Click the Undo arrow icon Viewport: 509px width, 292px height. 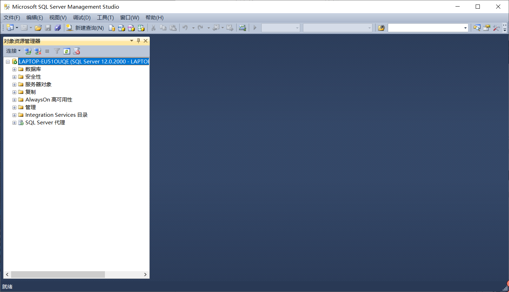[185, 28]
